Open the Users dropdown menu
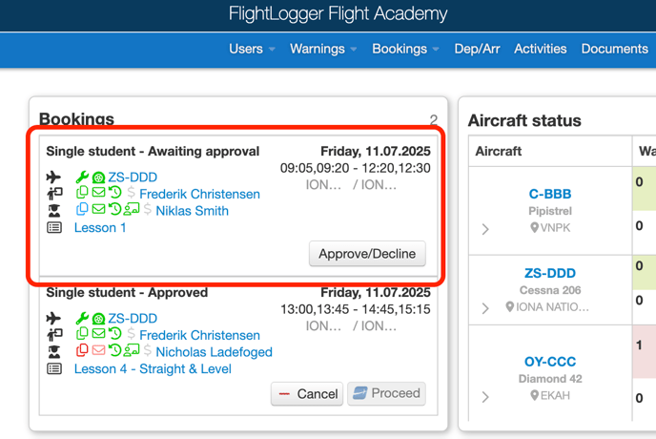Image resolution: width=656 pixels, height=439 pixels. point(252,49)
